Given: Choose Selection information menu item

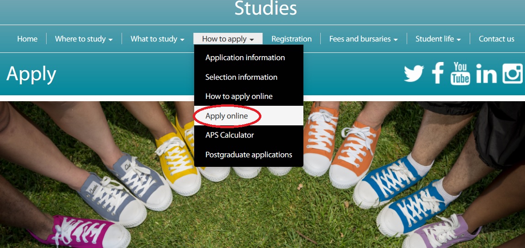Looking at the screenshot, I should tap(241, 77).
